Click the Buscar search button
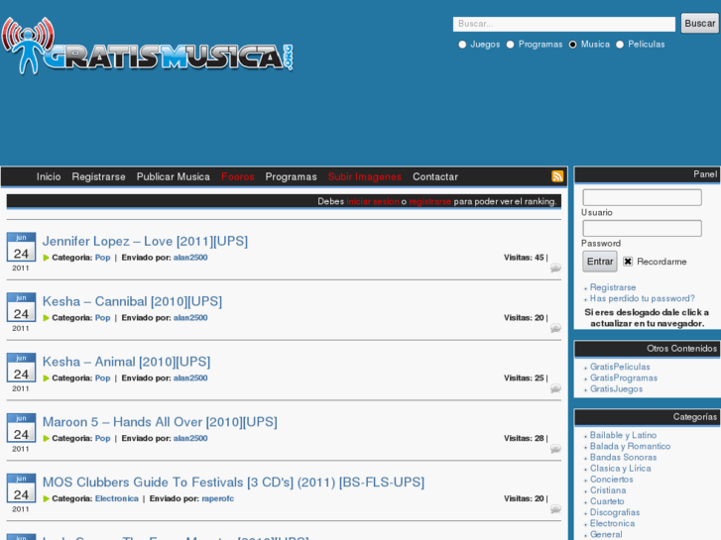The height and width of the screenshot is (540, 721). point(700,24)
